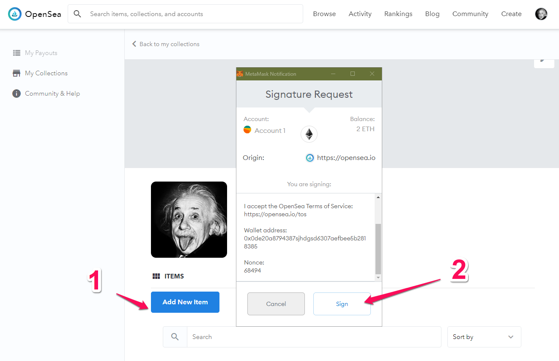The image size is (559, 361).
Task: Click the My Collections storefront icon
Action: (16, 73)
